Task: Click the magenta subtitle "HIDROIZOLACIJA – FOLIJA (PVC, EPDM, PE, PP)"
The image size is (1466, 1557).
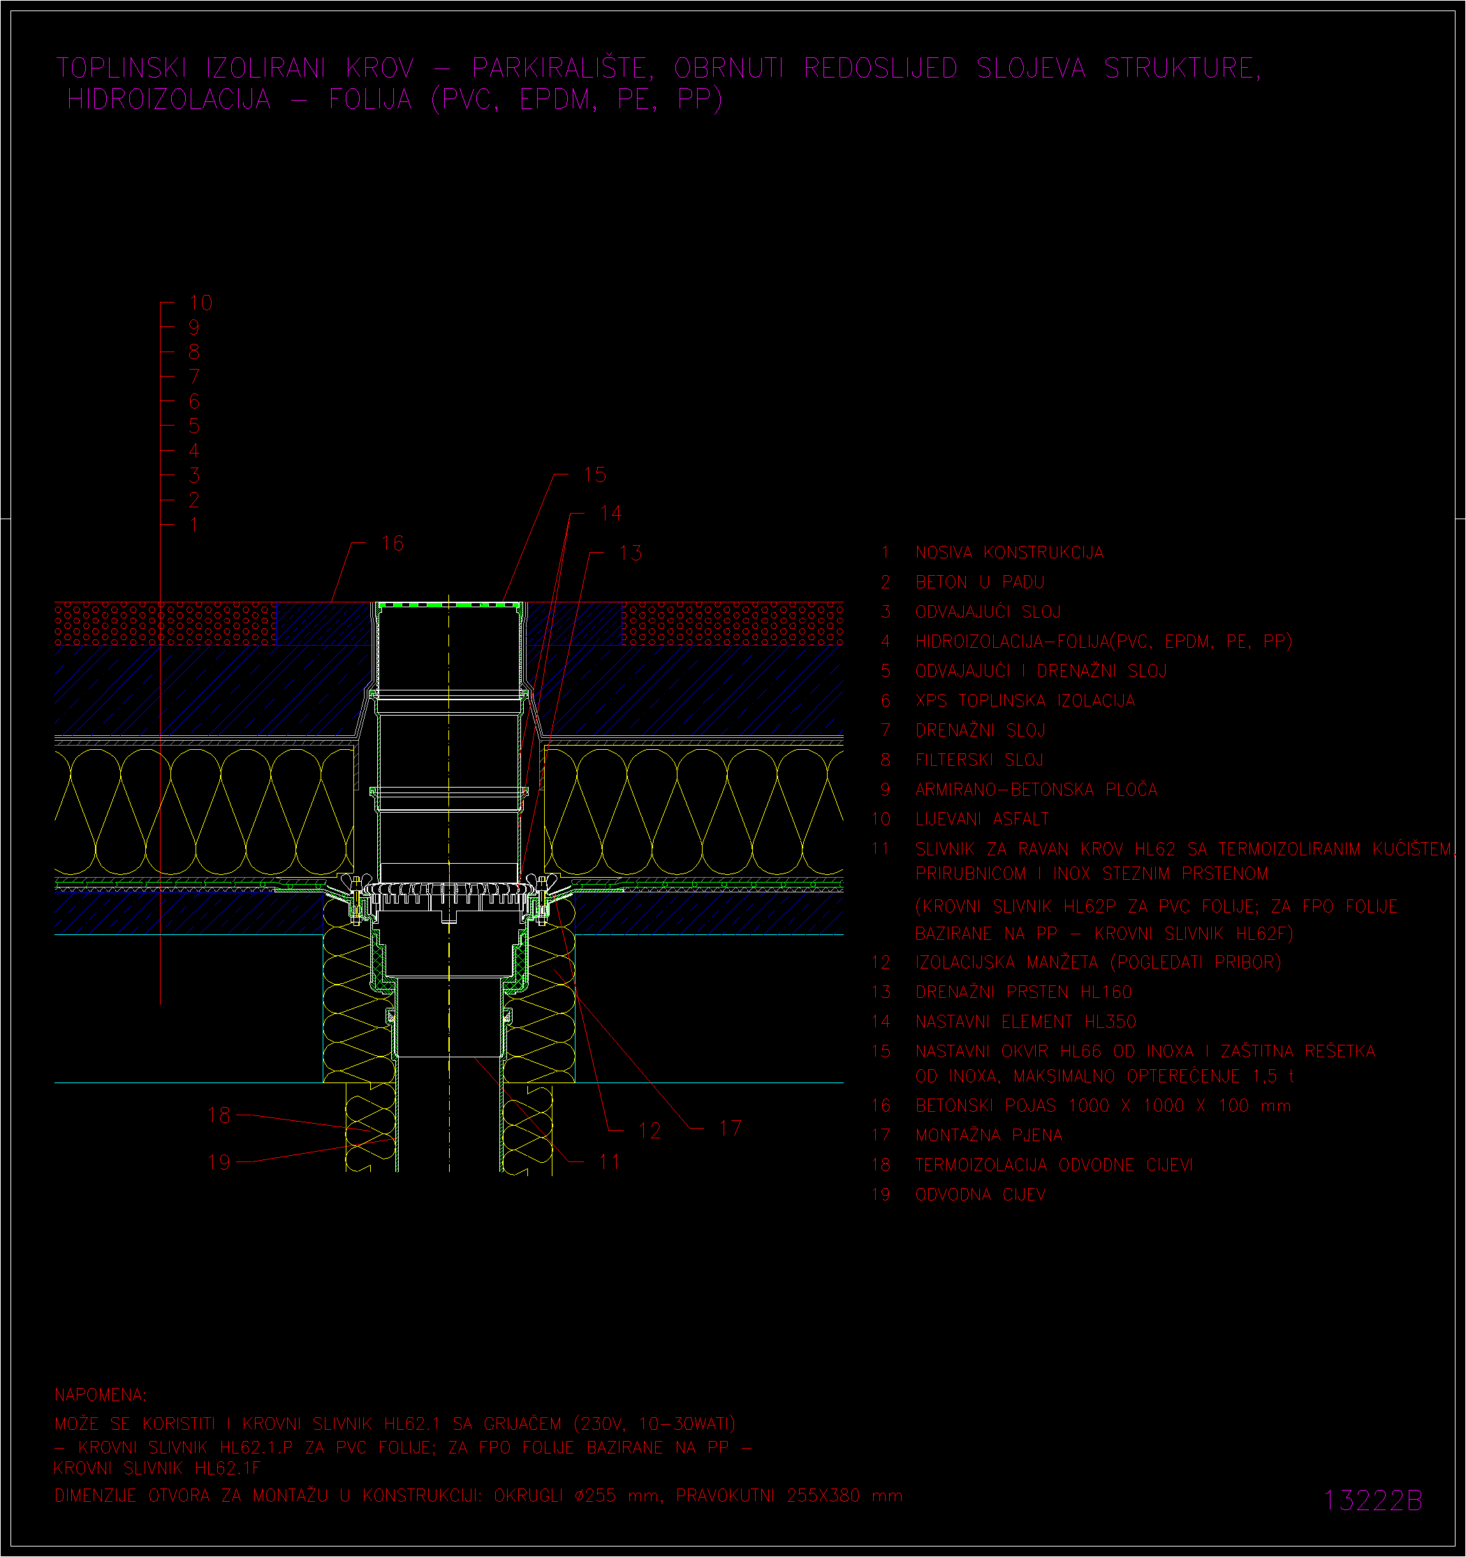Action: (395, 99)
